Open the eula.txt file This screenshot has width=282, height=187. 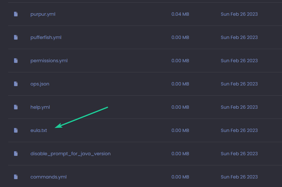[39, 130]
